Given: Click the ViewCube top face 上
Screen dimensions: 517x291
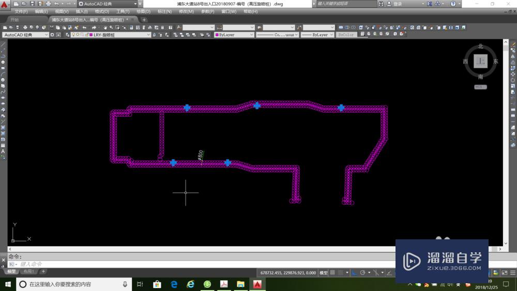Looking at the screenshot, I should 480,62.
